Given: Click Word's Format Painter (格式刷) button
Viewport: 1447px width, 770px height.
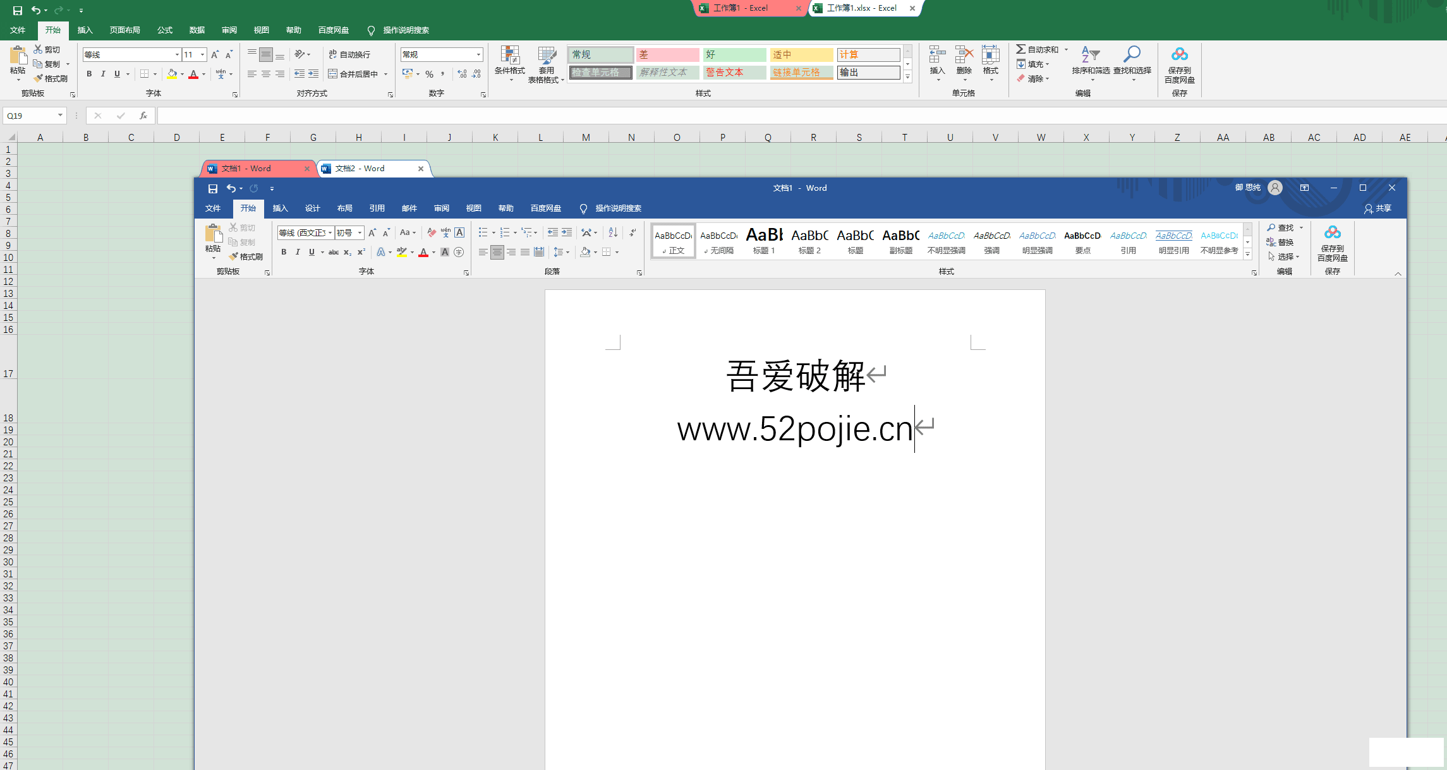Looking at the screenshot, I should 246,256.
